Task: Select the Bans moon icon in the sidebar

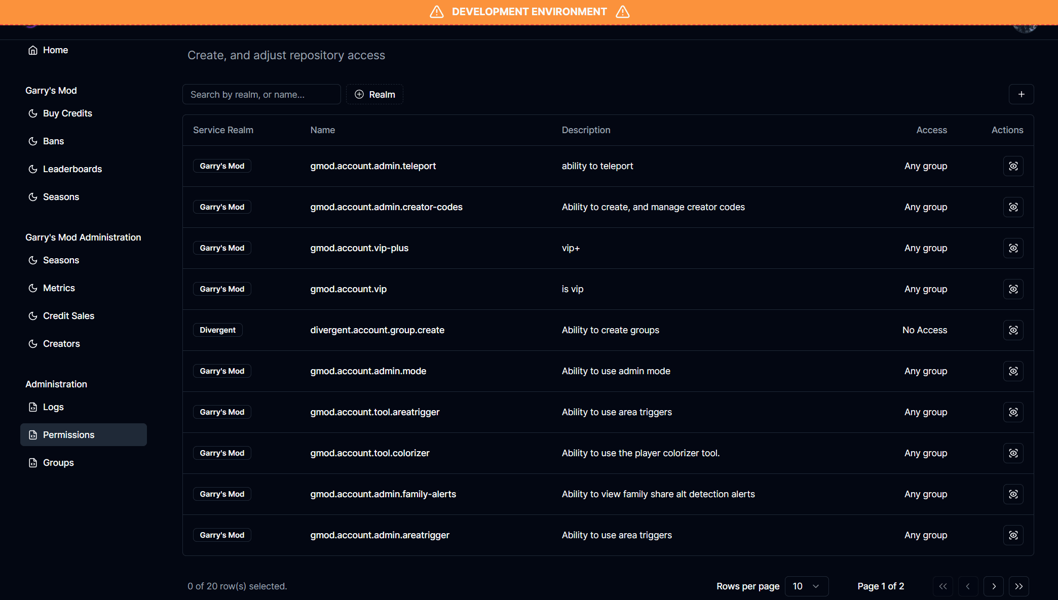Action: (x=32, y=141)
